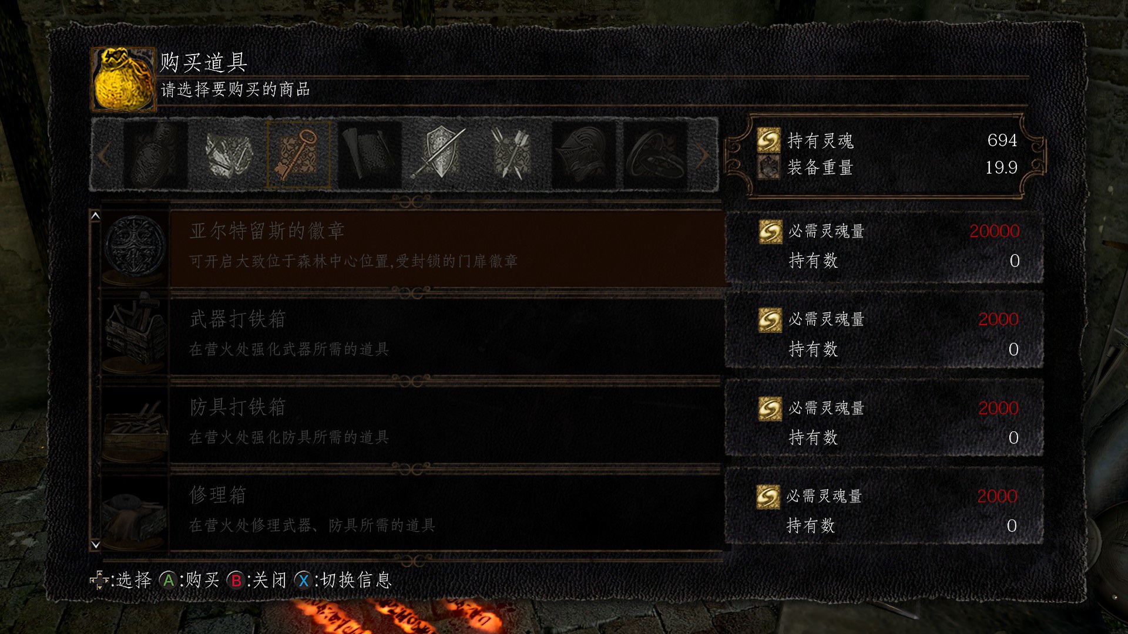This screenshot has width=1128, height=634.
Task: Select 武器打铁箱 item in list
Action: tap(412, 336)
